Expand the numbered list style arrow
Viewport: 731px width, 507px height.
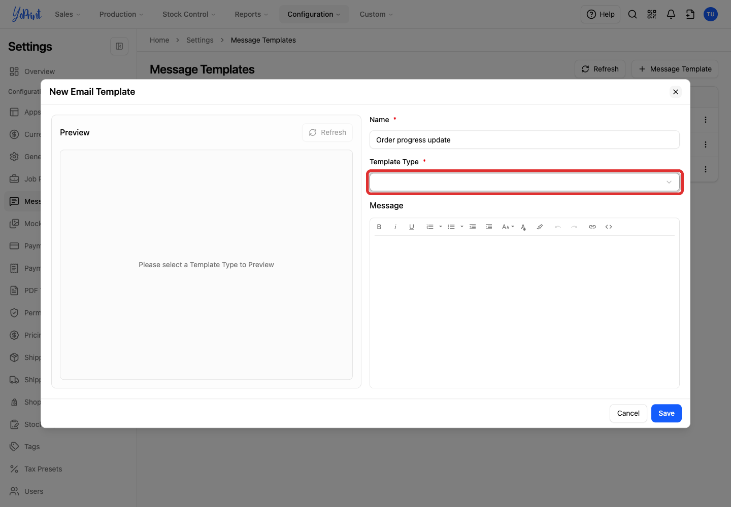click(441, 227)
